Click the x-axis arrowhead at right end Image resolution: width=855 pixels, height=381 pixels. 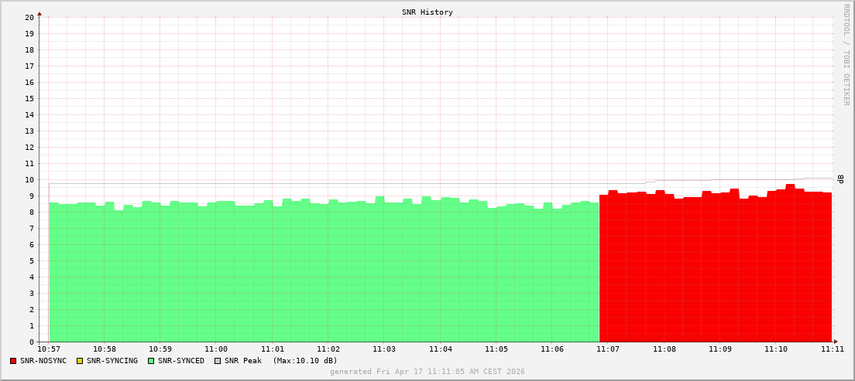pyautogui.click(x=835, y=342)
